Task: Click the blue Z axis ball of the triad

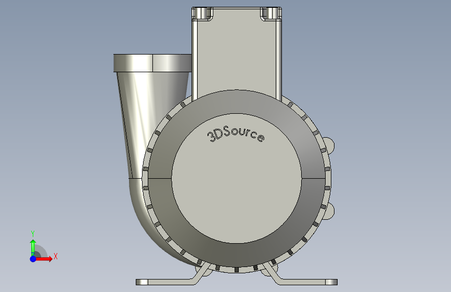Action: pyautogui.click(x=33, y=259)
